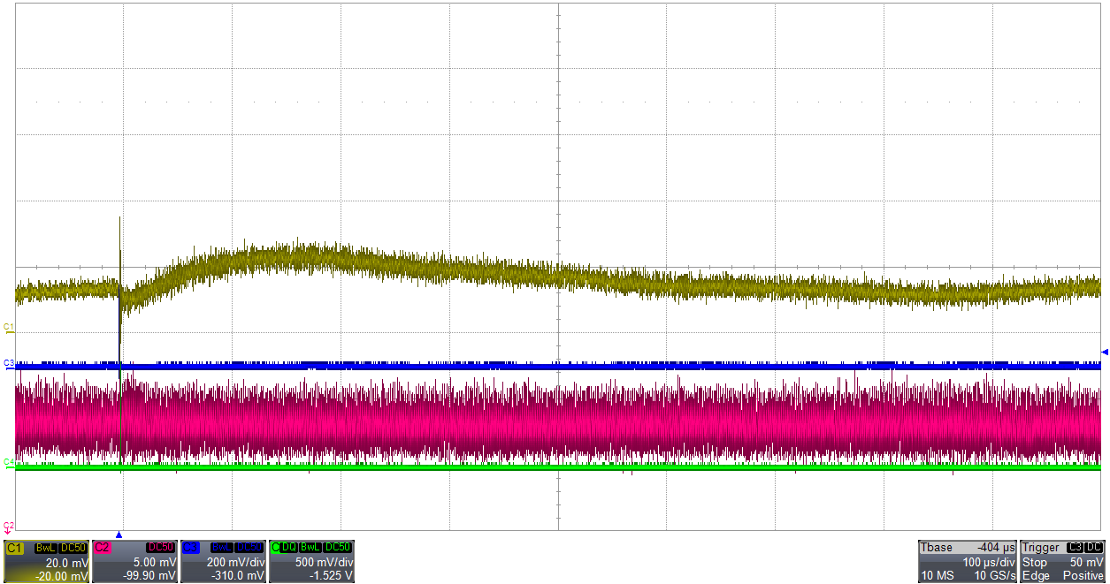Select the blue trigger level arrow at right edge
1110x584 pixels.
(1104, 352)
